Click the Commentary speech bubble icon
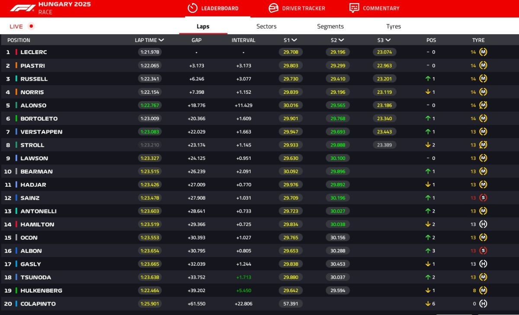The width and height of the screenshot is (519, 315). click(354, 8)
